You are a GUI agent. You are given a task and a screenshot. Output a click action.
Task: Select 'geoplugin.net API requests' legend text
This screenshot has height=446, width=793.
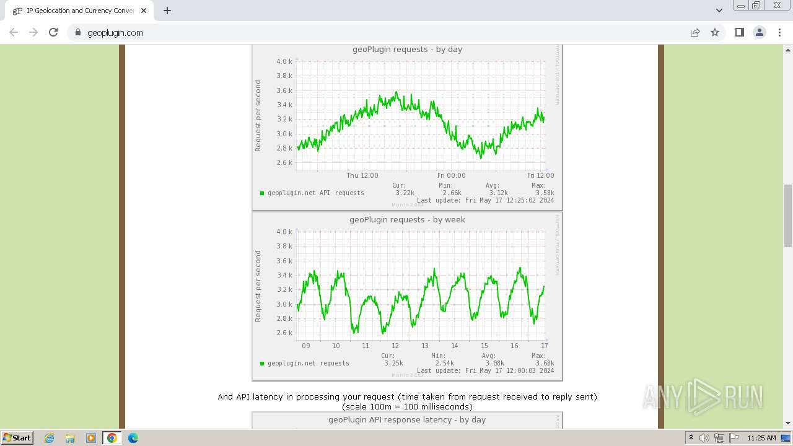[x=316, y=193]
